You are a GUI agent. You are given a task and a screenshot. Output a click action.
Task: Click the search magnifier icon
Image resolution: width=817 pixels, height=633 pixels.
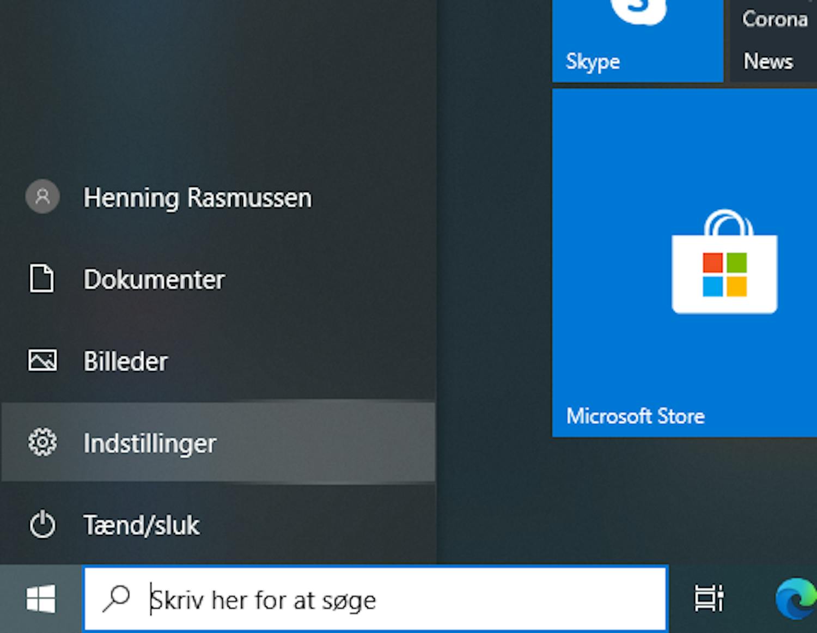point(115,599)
